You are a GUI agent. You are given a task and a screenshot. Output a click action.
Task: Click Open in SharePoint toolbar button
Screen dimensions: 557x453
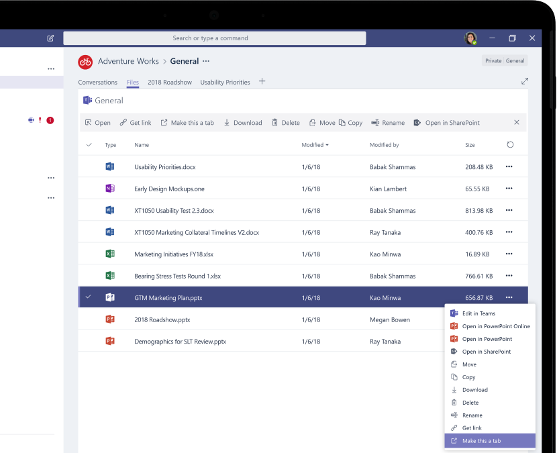446,123
